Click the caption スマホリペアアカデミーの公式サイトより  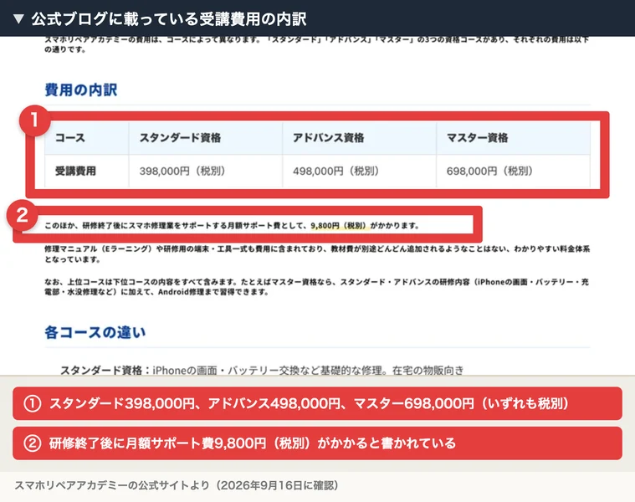[x=177, y=485]
